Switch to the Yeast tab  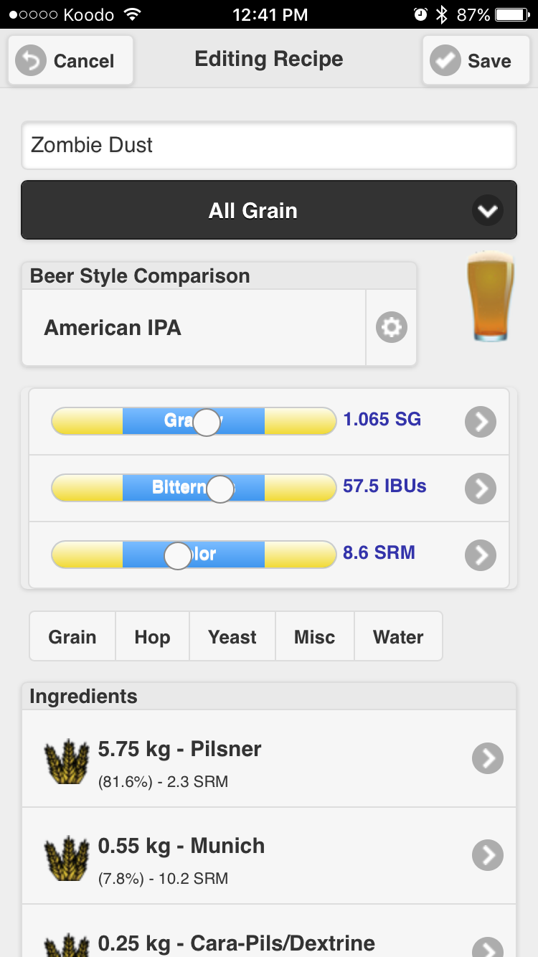pyautogui.click(x=232, y=636)
